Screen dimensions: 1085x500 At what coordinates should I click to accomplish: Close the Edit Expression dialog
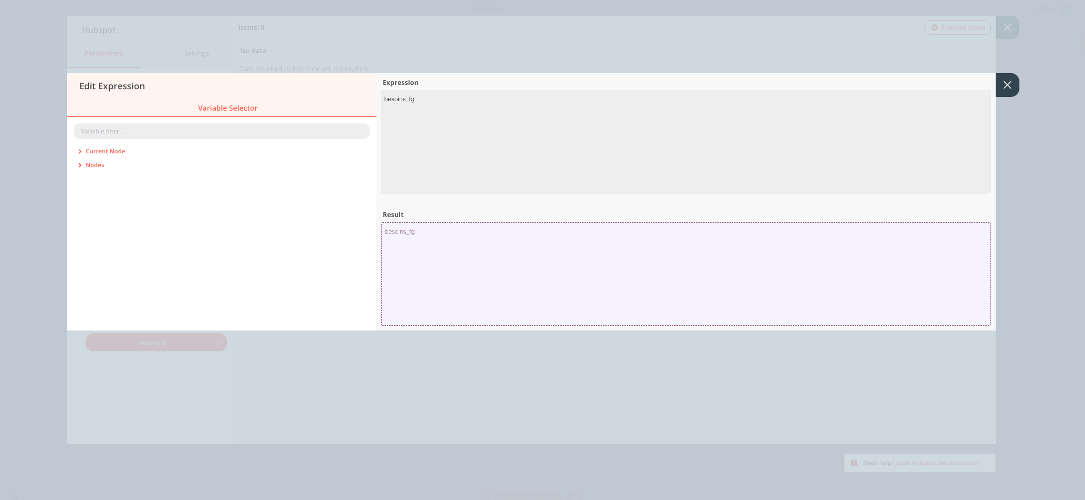(1007, 85)
